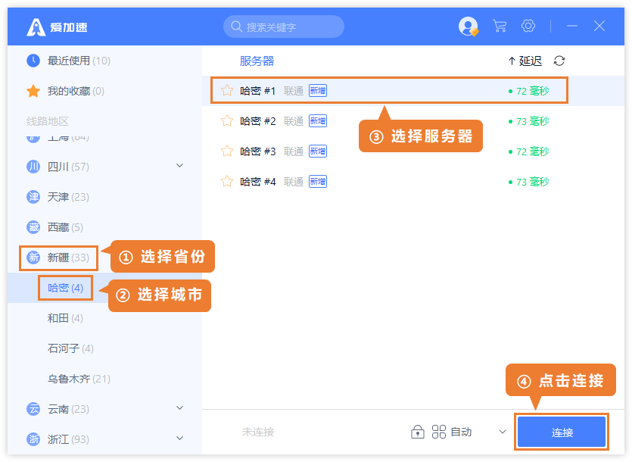Click the 新增 tag on 哈密 #3

[x=318, y=151]
